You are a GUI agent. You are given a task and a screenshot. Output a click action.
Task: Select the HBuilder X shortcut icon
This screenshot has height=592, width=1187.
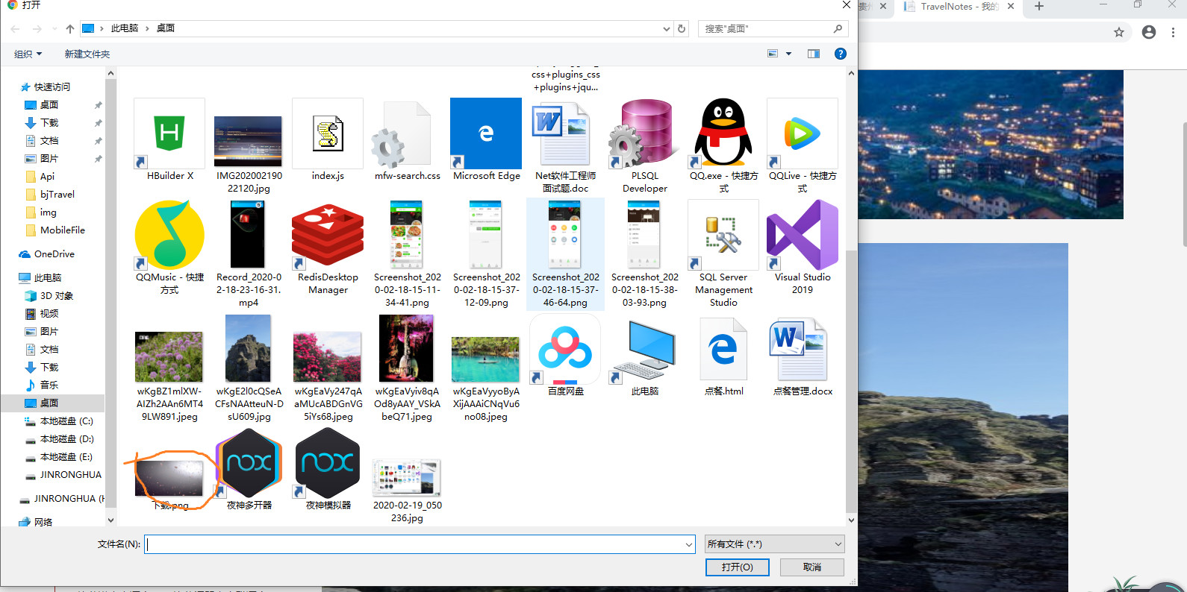click(x=169, y=133)
